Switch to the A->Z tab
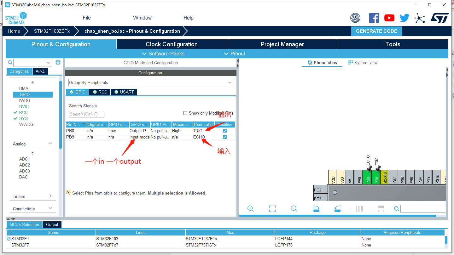Viewport: 454px width, 255px height. click(40, 71)
